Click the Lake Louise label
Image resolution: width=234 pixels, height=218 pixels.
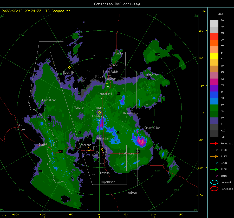point(20,127)
